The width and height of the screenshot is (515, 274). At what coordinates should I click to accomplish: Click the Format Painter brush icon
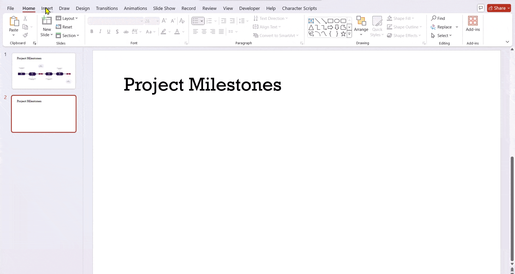click(x=25, y=35)
